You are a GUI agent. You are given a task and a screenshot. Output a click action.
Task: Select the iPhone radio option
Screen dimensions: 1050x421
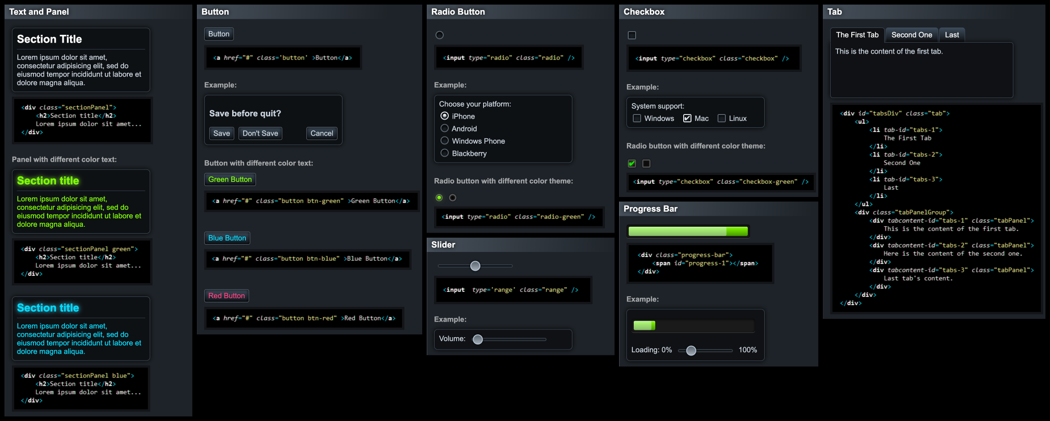tap(444, 116)
